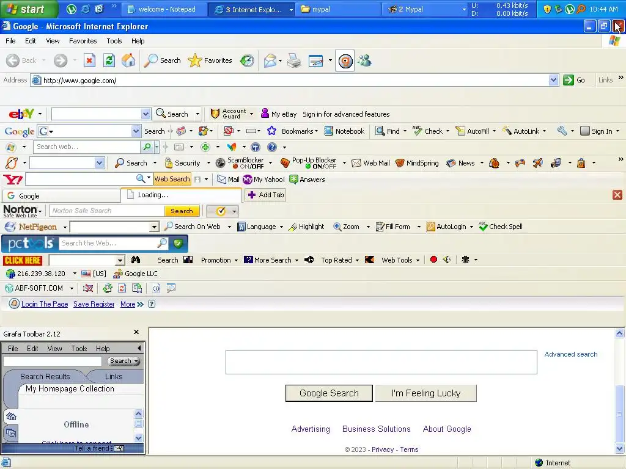Image resolution: width=626 pixels, height=469 pixels.
Task: Click the binoculars icon next to CLICK HERE toolbar
Action: click(135, 260)
